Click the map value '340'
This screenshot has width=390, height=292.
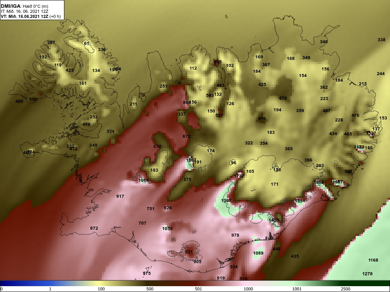(93, 145)
